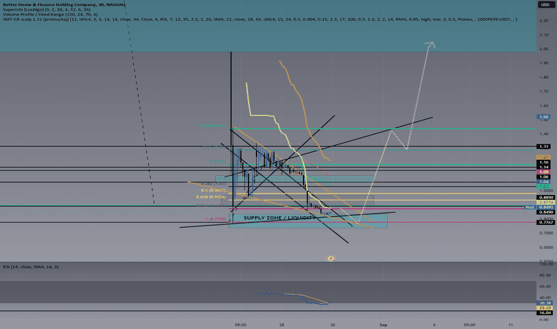Click the blue 1.04 price label
Image resolution: width=557 pixels, height=329 pixels.
(543, 181)
